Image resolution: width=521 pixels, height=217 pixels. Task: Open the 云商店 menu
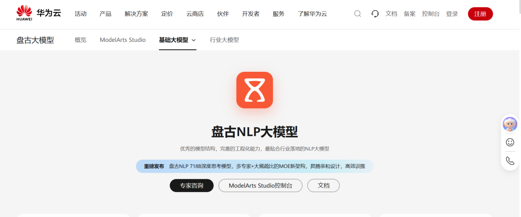click(195, 14)
